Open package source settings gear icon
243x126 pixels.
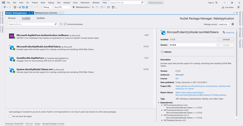tap(233, 24)
